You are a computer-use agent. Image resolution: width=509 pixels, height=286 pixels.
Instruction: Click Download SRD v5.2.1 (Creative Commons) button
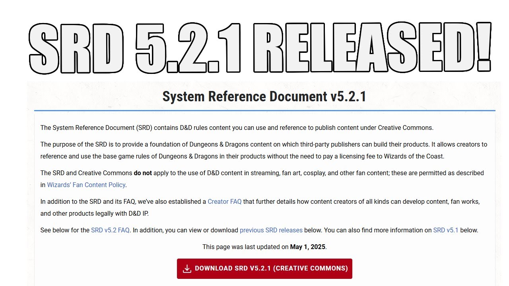[264, 269]
